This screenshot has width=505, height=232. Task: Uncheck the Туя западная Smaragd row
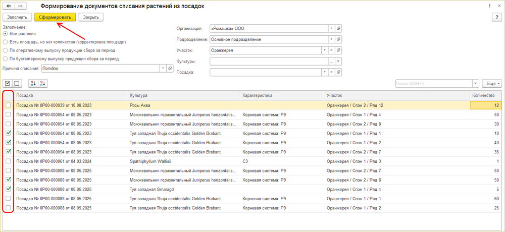[8, 189]
